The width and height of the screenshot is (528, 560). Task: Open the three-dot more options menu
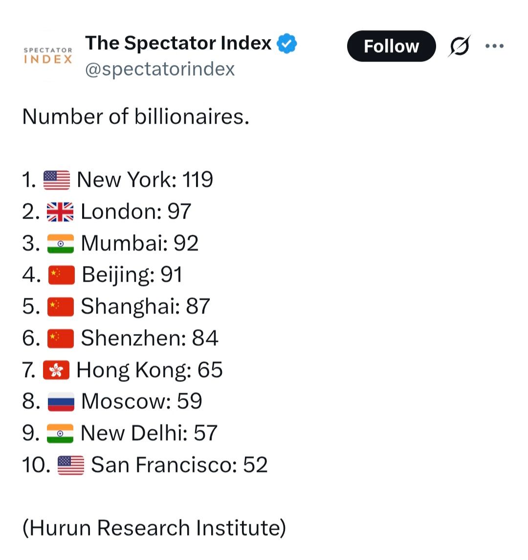coord(494,46)
